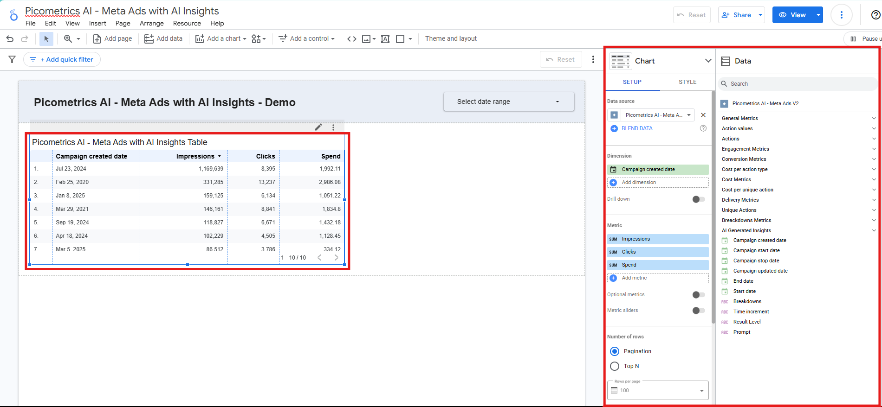Open the community visualizations icon
Screen dimensions: 882x407
[x=259, y=39]
